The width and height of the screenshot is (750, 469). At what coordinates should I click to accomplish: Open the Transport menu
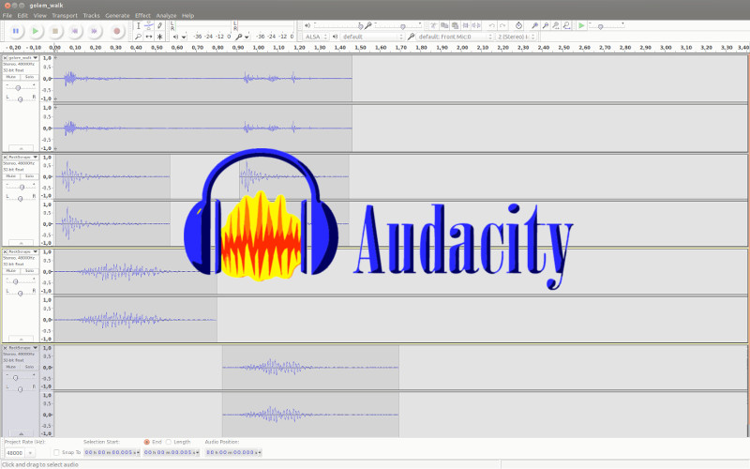point(65,15)
